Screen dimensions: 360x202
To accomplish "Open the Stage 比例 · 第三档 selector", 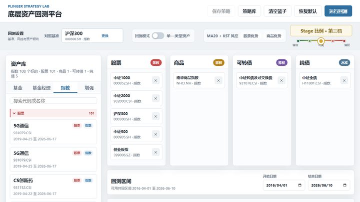I will coord(321,31).
